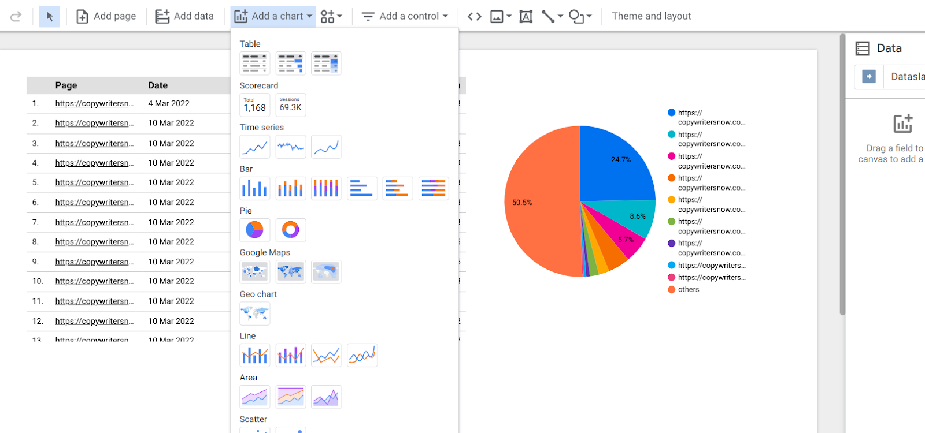
Task: Open the Add a control dropdown
Action: (405, 16)
